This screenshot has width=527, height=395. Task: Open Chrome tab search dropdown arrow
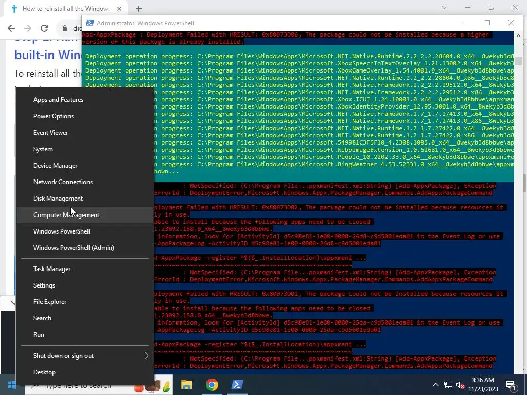444,7
